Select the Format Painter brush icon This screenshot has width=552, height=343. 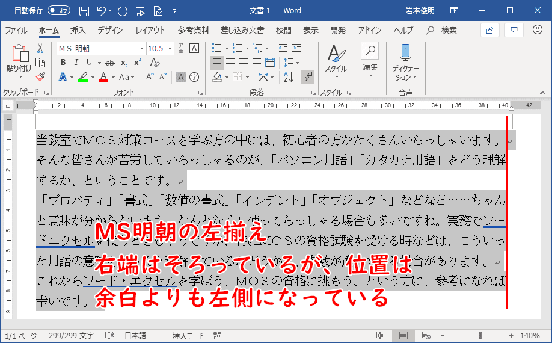[40, 76]
